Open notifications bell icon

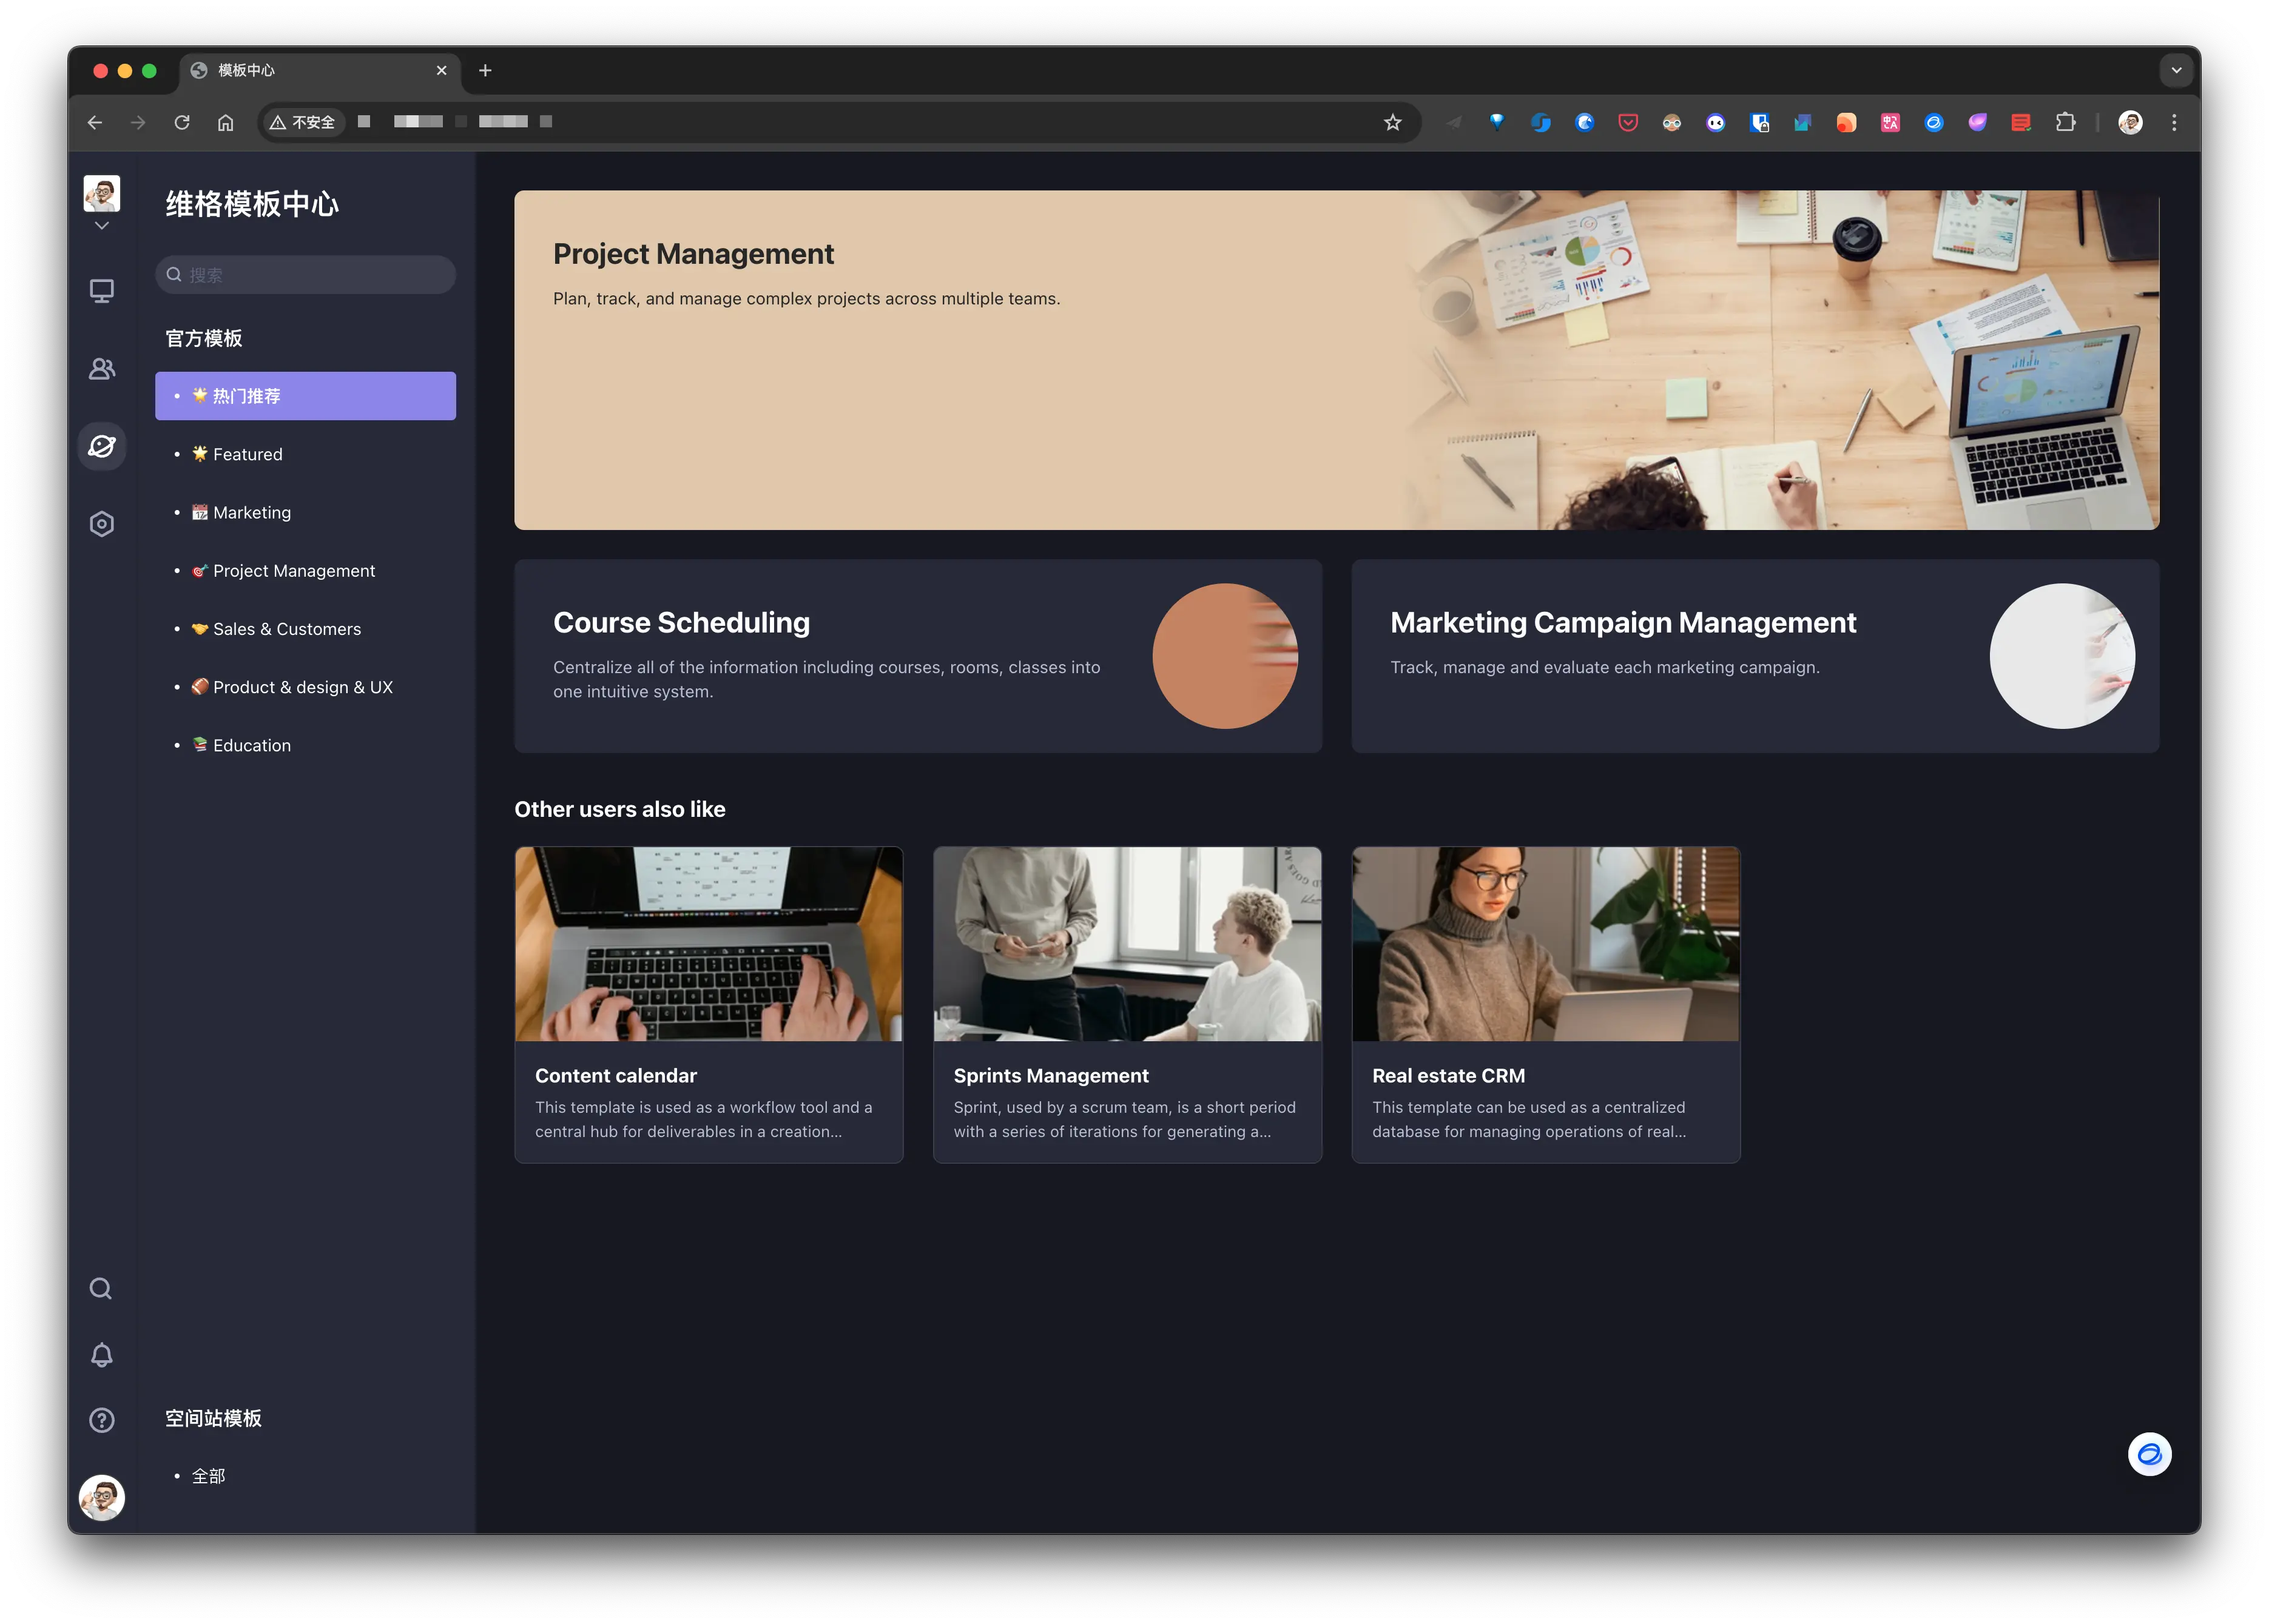click(101, 1355)
